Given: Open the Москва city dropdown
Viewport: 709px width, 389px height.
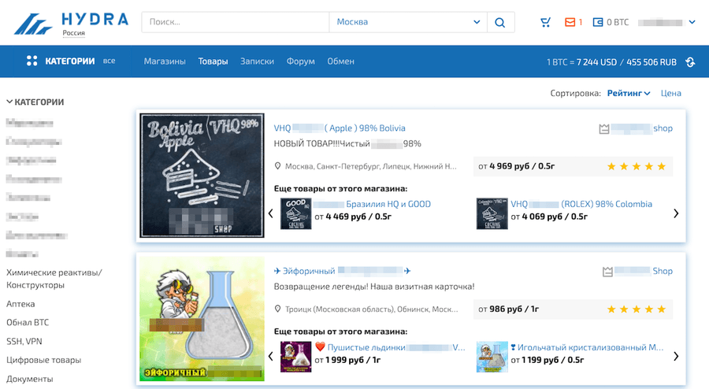Looking at the screenshot, I should coord(408,22).
